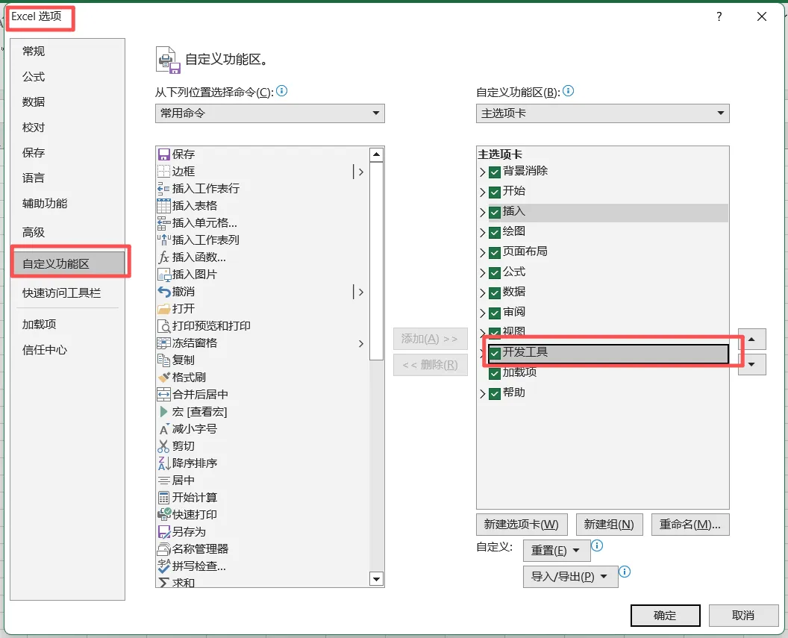Select the 插入表格 table icon
Screen dimensions: 788x638
point(164,205)
